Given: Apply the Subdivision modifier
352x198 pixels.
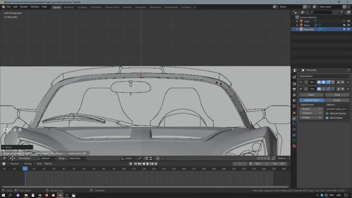Looking at the screenshot, I should pyautogui.click(x=311, y=95).
